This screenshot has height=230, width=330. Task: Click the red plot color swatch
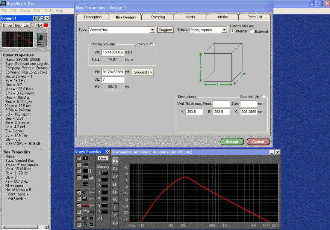(46, 26)
